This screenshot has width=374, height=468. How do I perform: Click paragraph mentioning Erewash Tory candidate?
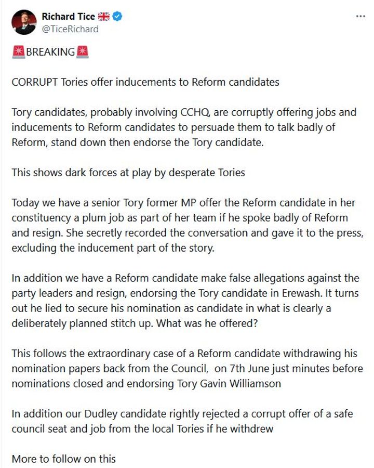point(185,301)
